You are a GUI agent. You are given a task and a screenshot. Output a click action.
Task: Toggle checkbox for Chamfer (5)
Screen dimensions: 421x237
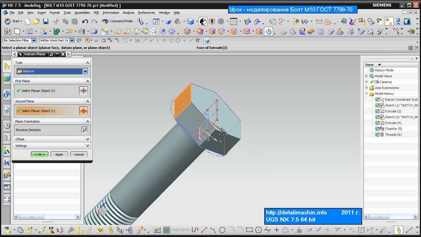coord(377,129)
